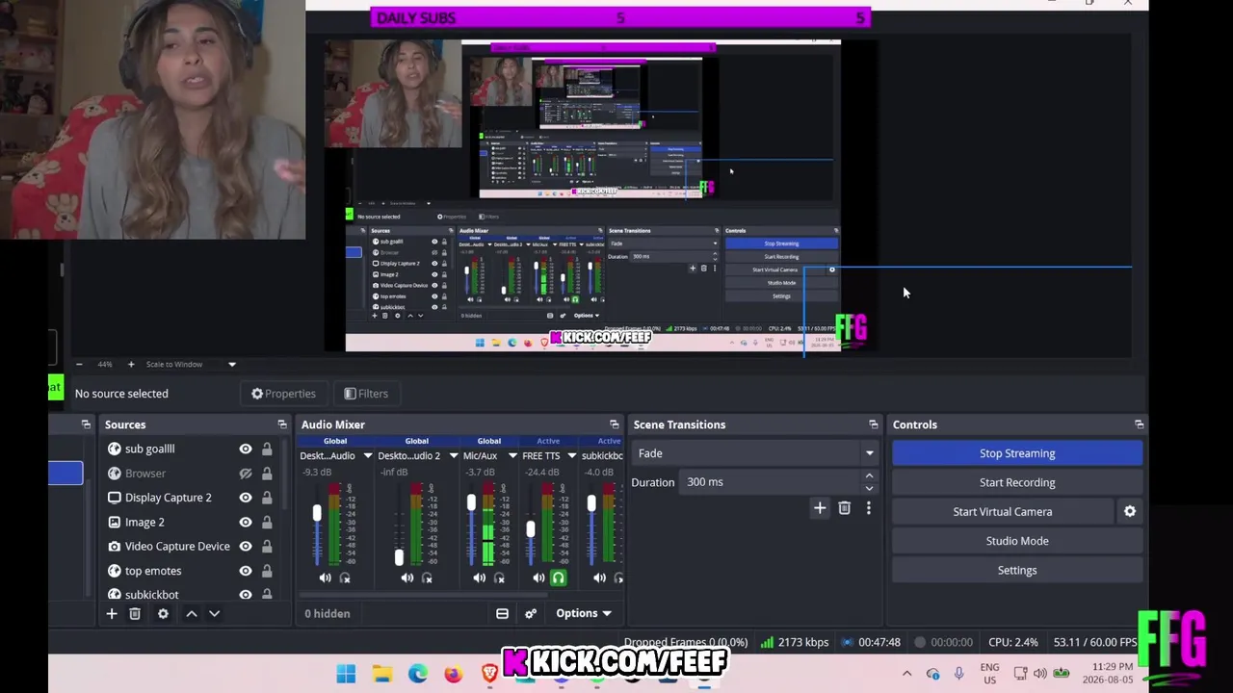Show the hidden Browser source

(x=246, y=474)
